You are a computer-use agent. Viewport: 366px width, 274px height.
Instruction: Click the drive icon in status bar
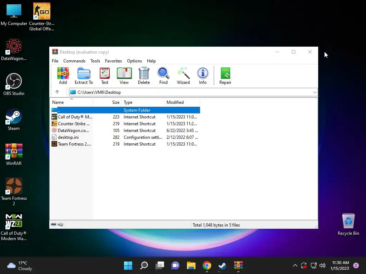tap(54, 225)
